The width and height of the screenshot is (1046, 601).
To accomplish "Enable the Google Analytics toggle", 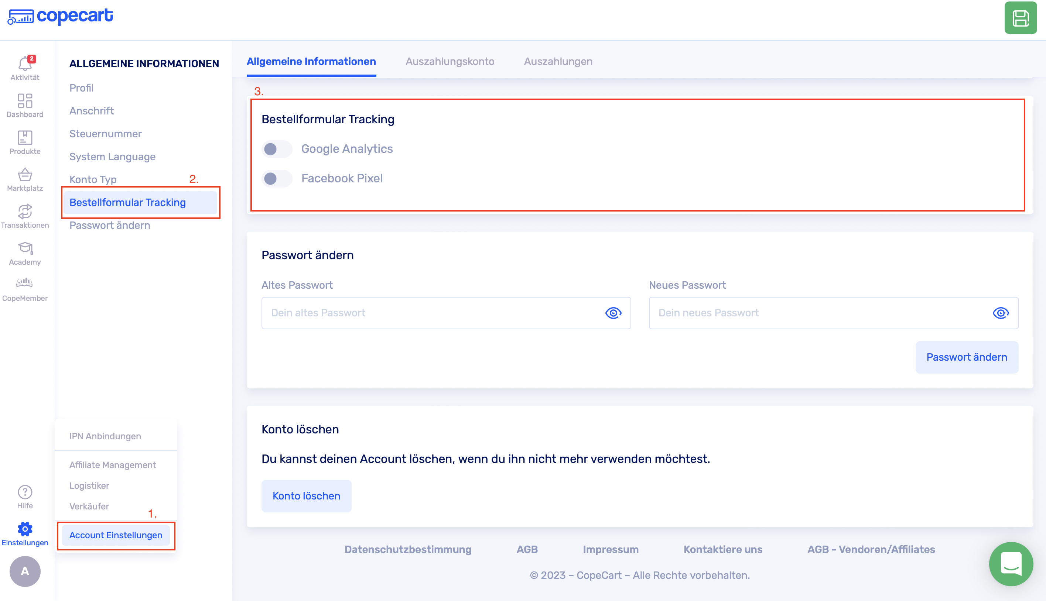I will point(277,149).
